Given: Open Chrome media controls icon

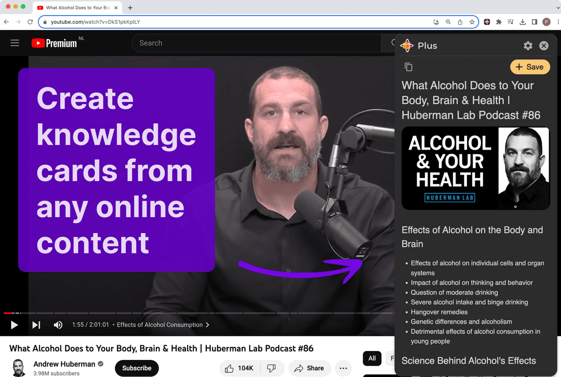Looking at the screenshot, I should tap(511, 22).
